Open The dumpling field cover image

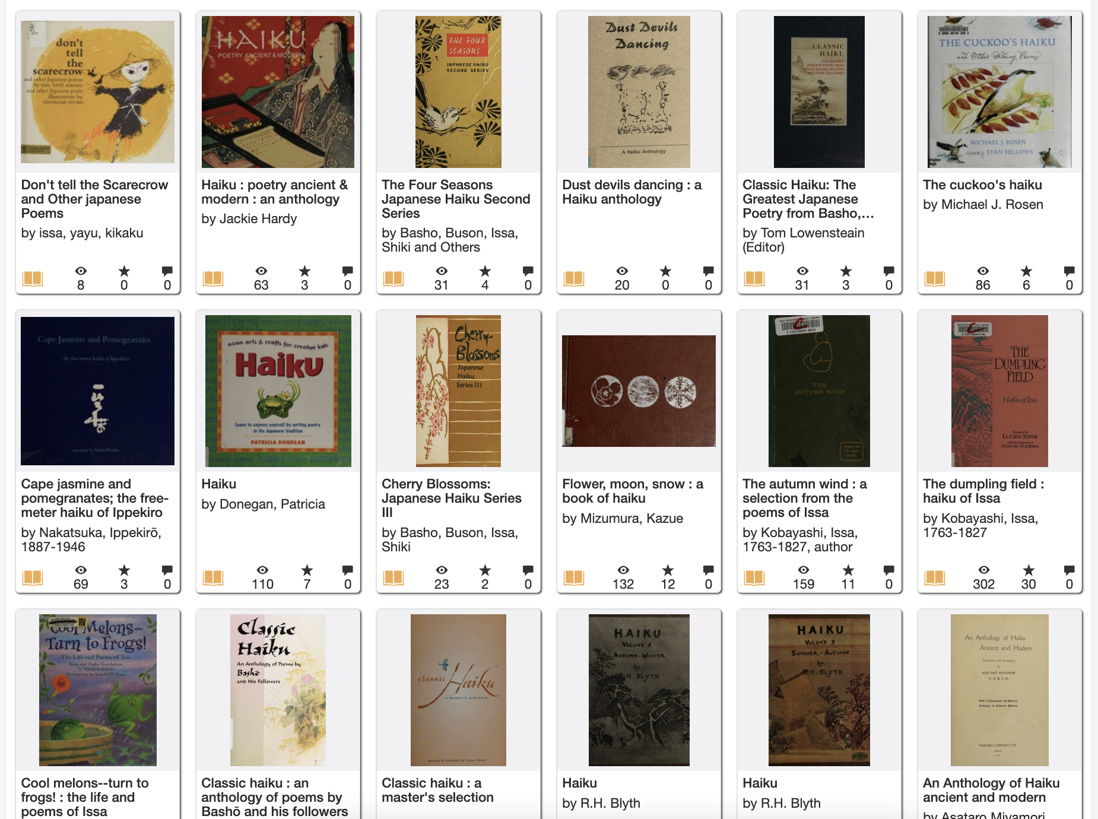pyautogui.click(x=999, y=391)
